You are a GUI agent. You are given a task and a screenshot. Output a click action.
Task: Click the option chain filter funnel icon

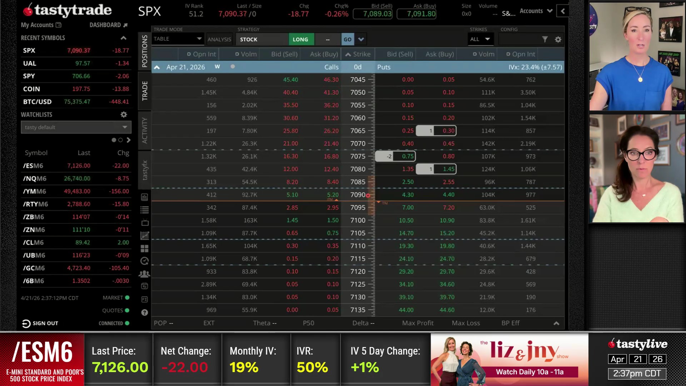[x=545, y=39]
